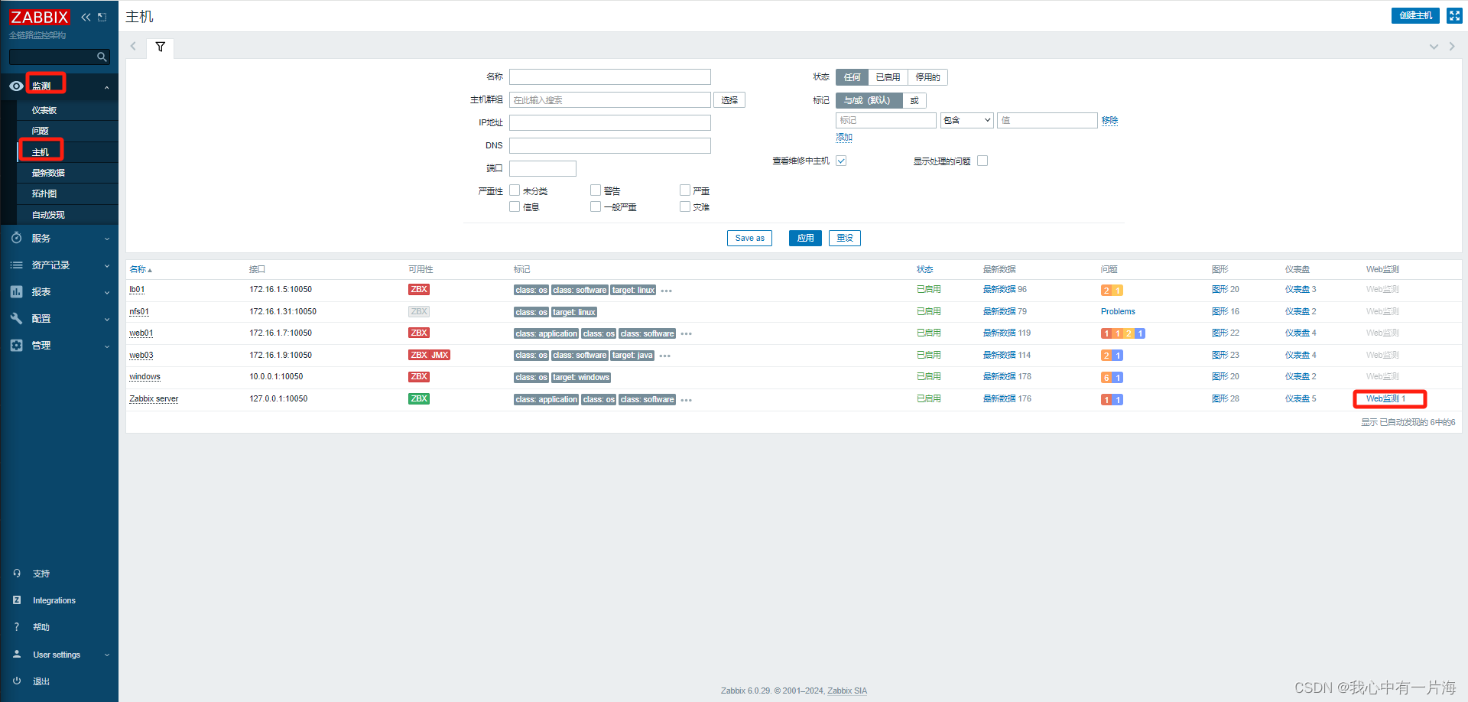The width and height of the screenshot is (1468, 702).
Task: Check the 未分类 severity checkbox
Action: point(515,190)
